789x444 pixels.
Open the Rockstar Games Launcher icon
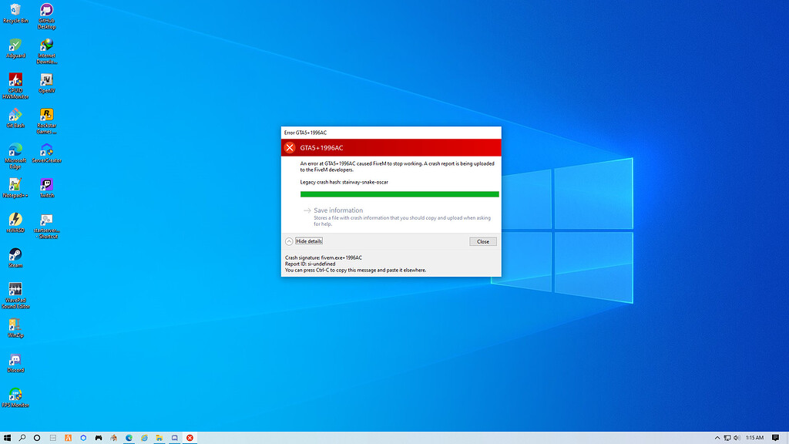(46, 114)
